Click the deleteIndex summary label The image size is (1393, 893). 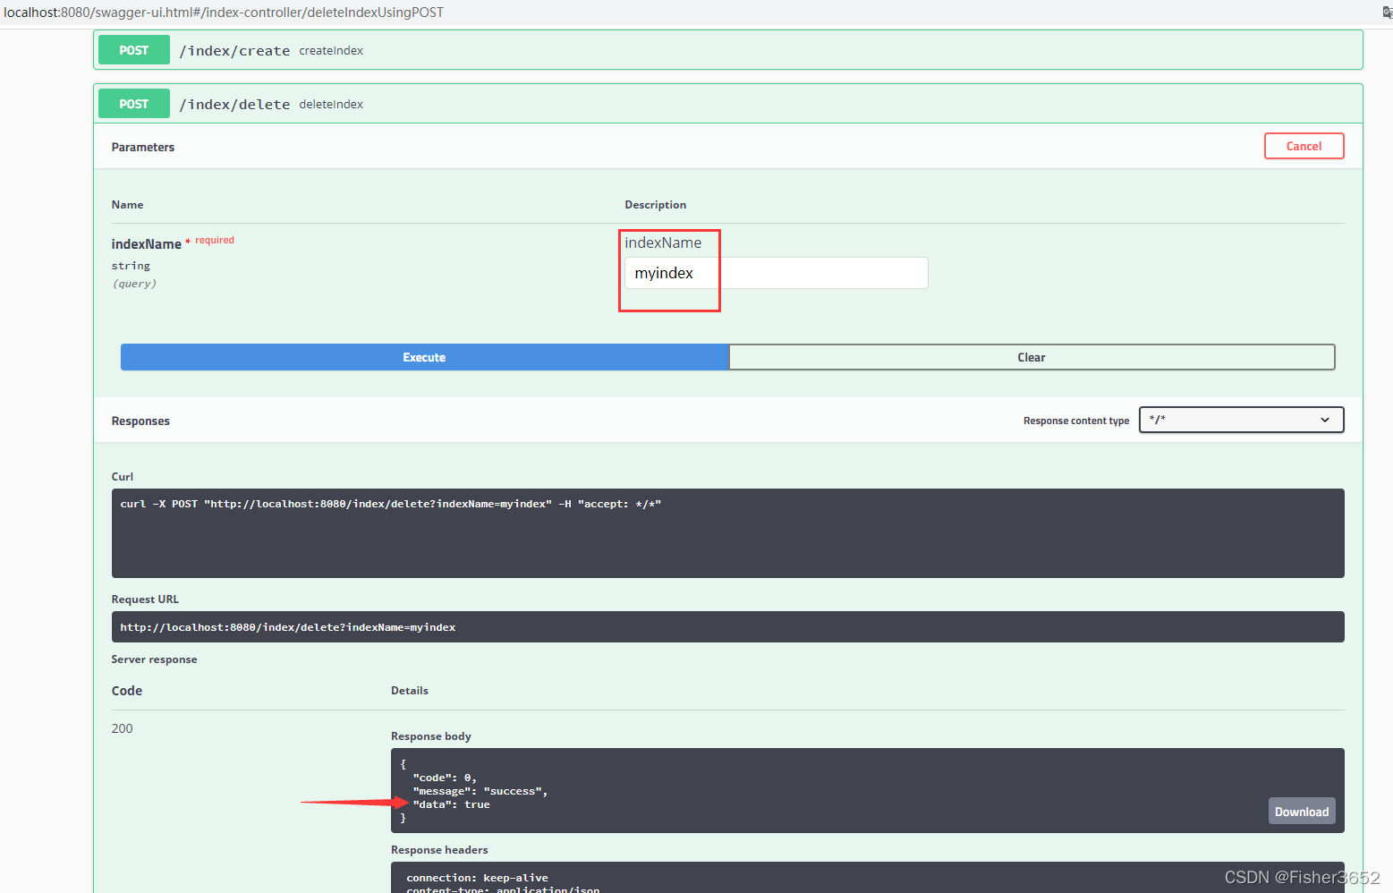pos(331,105)
